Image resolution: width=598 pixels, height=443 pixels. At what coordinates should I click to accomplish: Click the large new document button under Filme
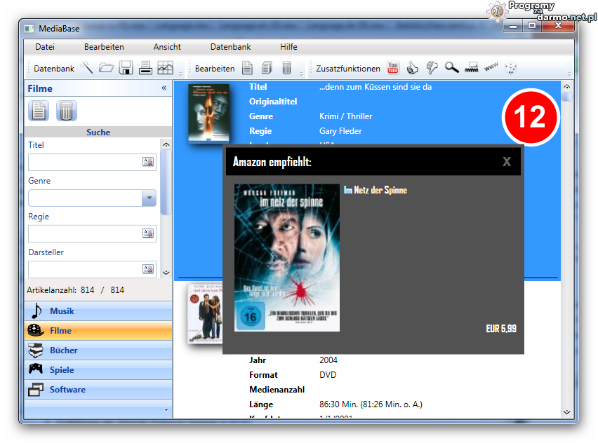pyautogui.click(x=39, y=111)
